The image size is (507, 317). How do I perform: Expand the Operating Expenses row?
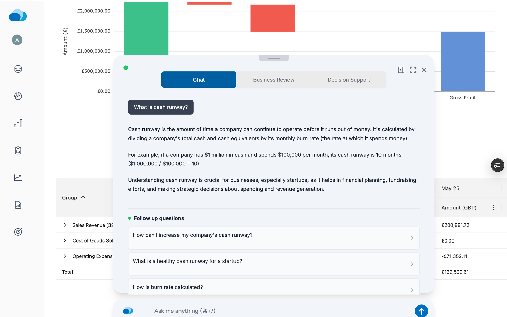65,256
